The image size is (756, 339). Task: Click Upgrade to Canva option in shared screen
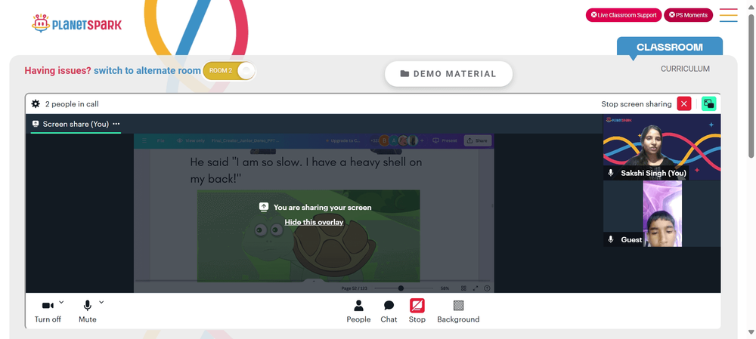click(342, 140)
